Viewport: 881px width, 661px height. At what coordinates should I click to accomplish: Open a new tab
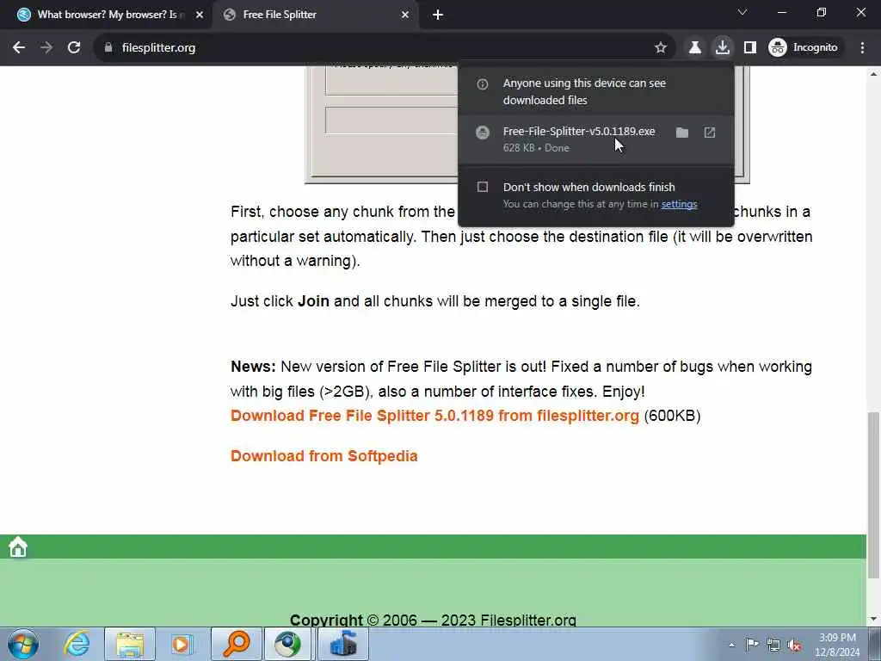point(438,15)
